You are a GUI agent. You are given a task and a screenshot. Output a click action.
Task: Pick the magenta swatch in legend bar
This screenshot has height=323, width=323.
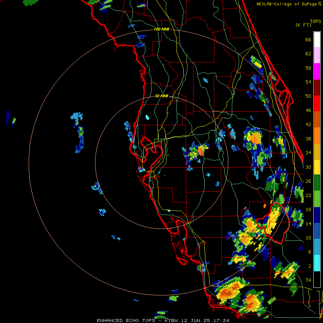(x=317, y=71)
